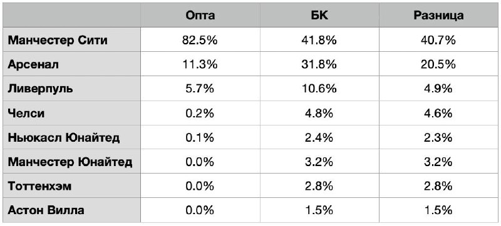Select the БК column header
The image size is (501, 226).
coord(319,15)
